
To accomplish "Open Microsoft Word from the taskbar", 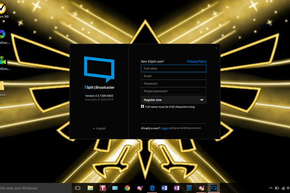I will pos(164,188).
